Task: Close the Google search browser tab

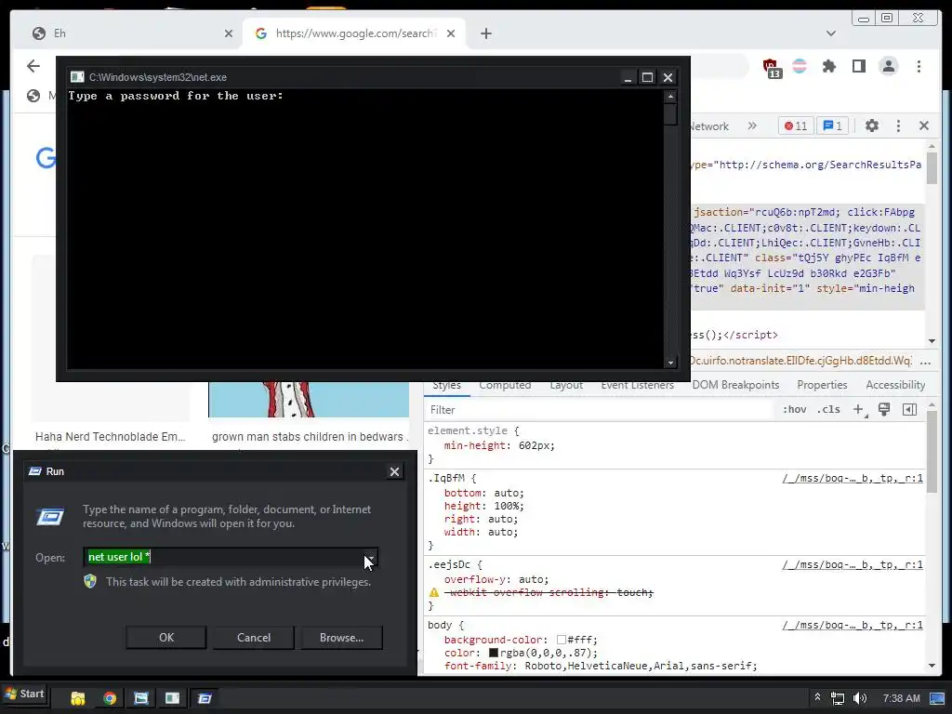Action: tap(451, 34)
